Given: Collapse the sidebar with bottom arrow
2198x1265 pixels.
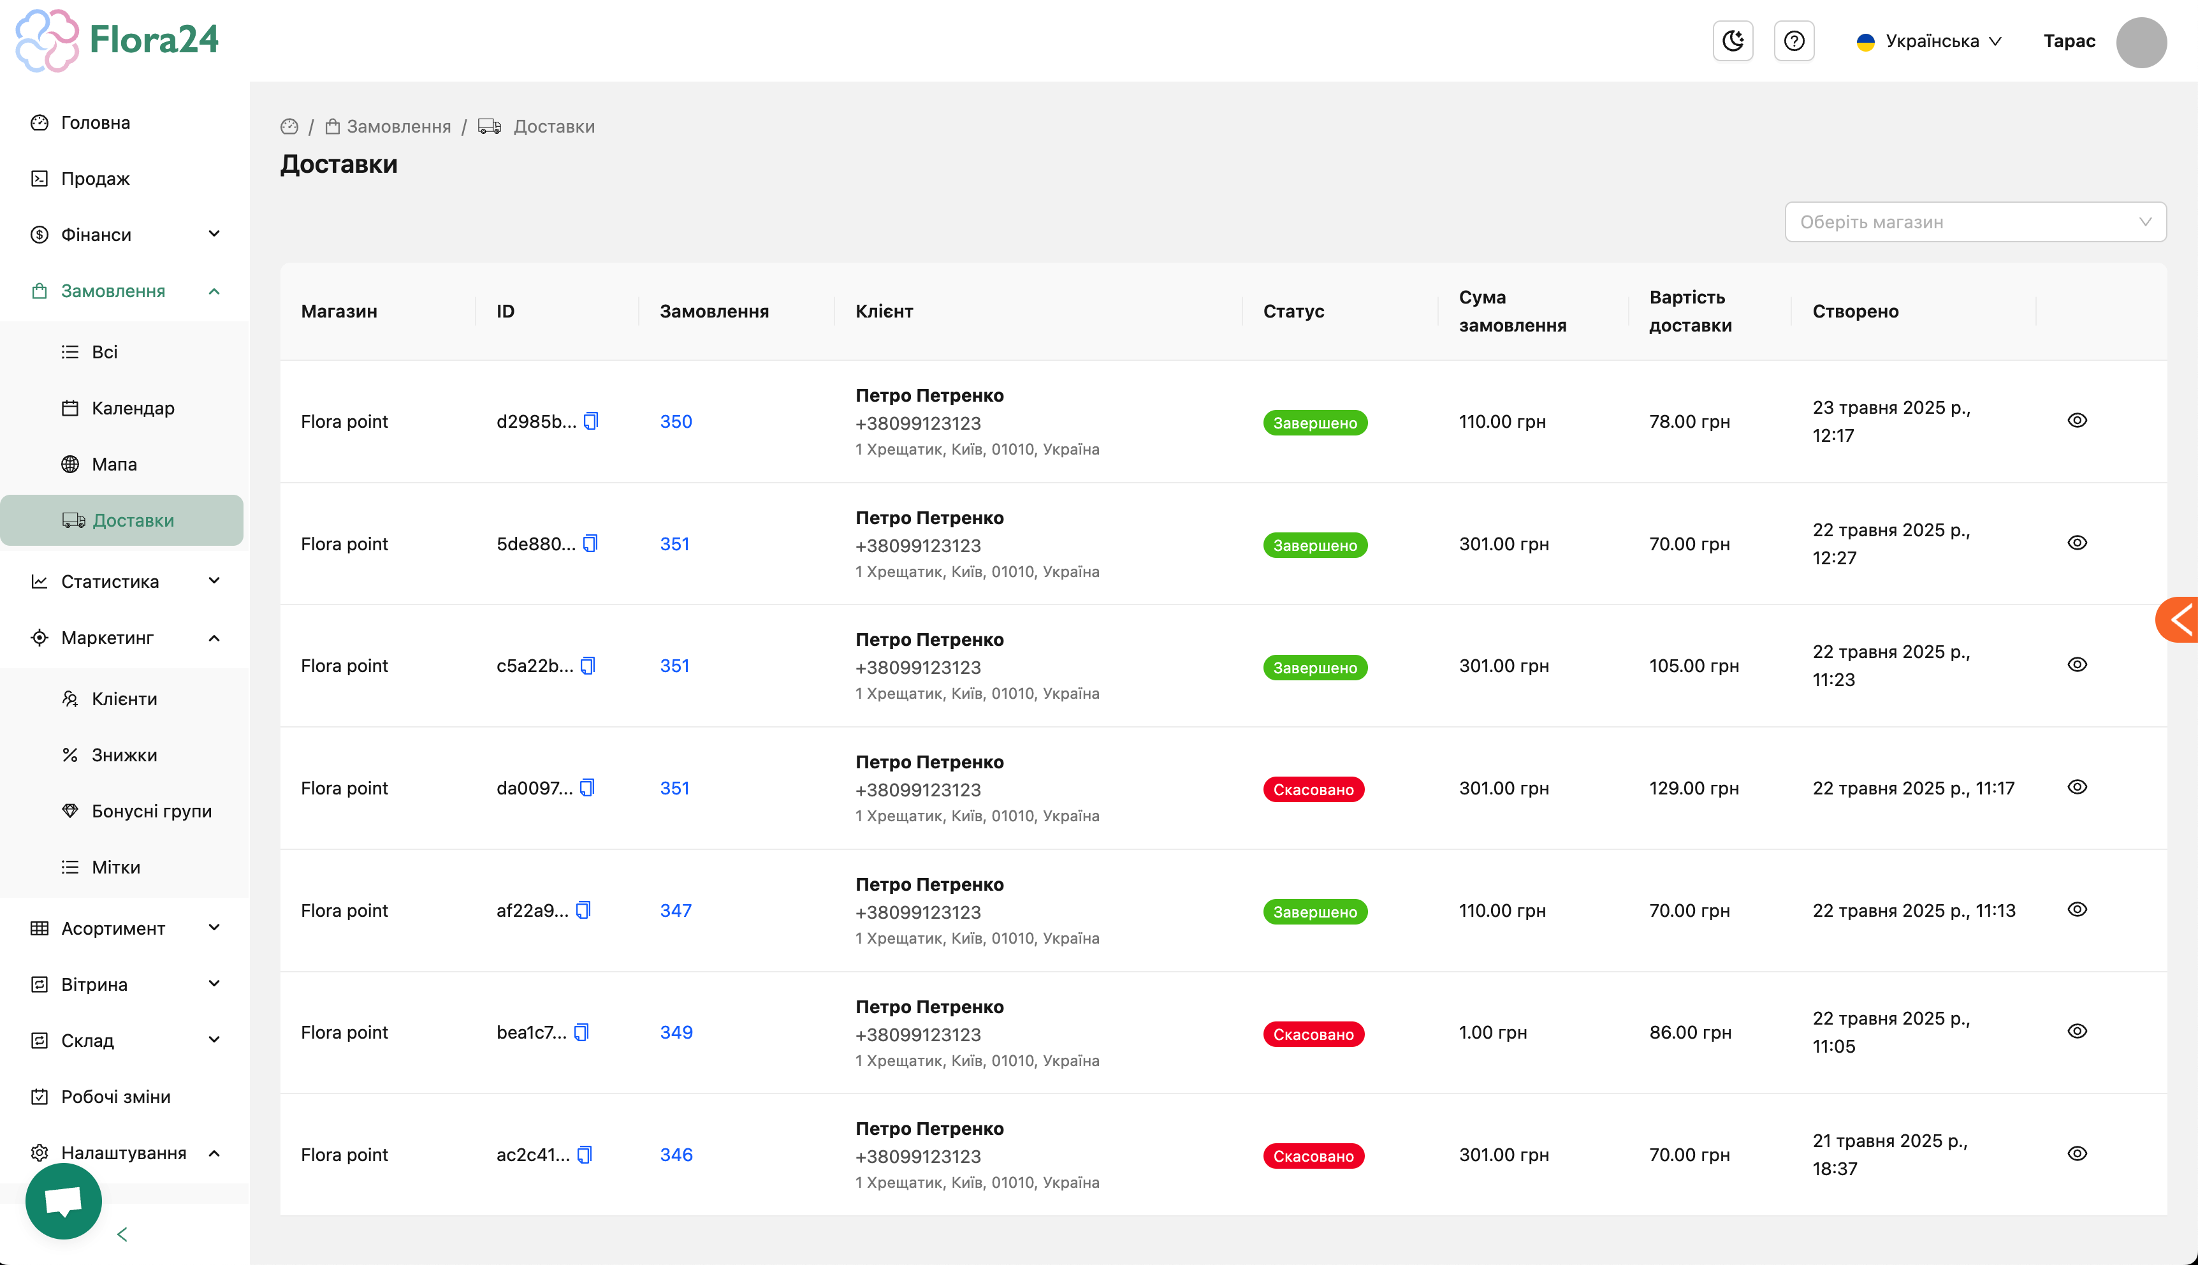Looking at the screenshot, I should (x=122, y=1234).
